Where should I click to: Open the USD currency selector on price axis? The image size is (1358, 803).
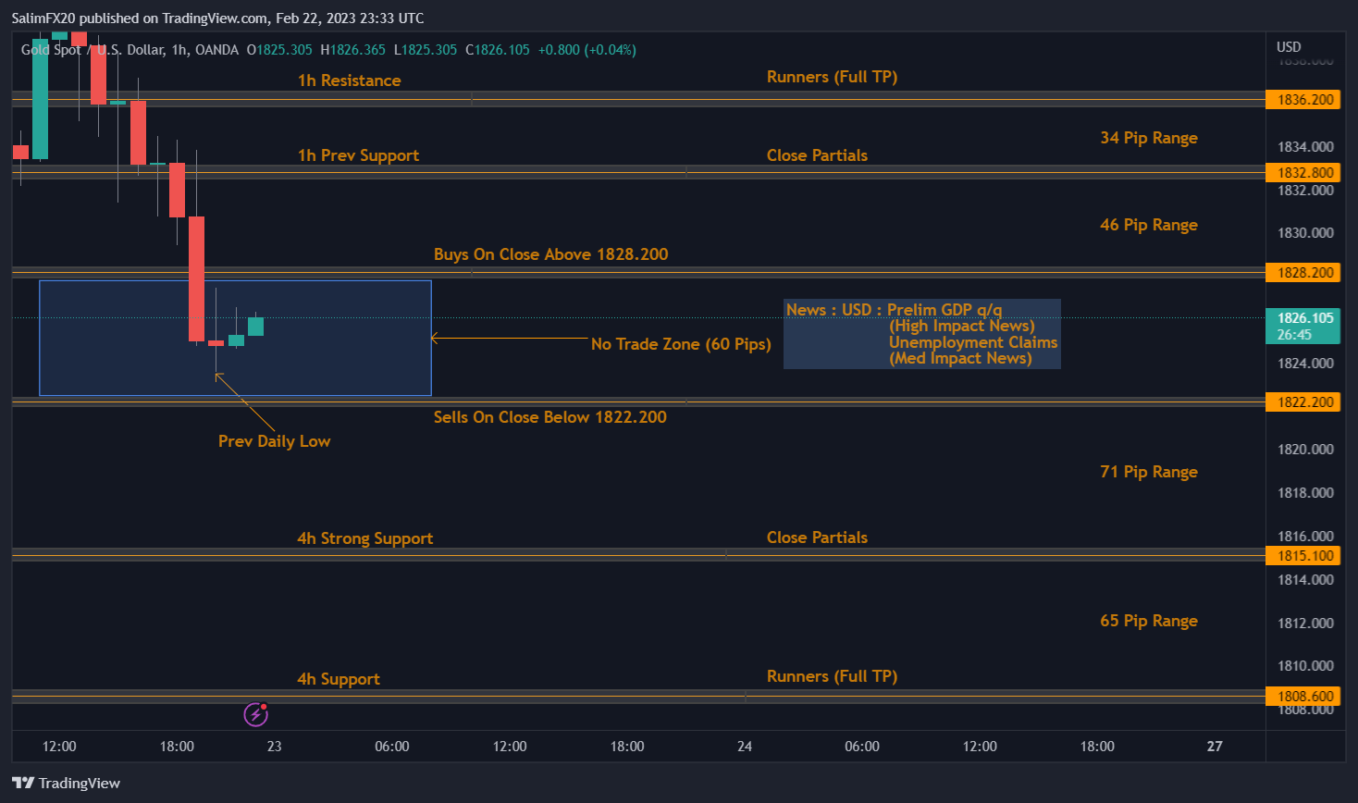(x=1289, y=47)
